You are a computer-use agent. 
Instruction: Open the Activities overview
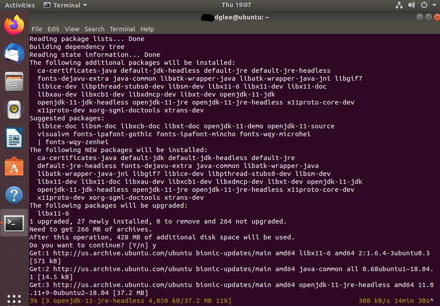click(20, 5)
